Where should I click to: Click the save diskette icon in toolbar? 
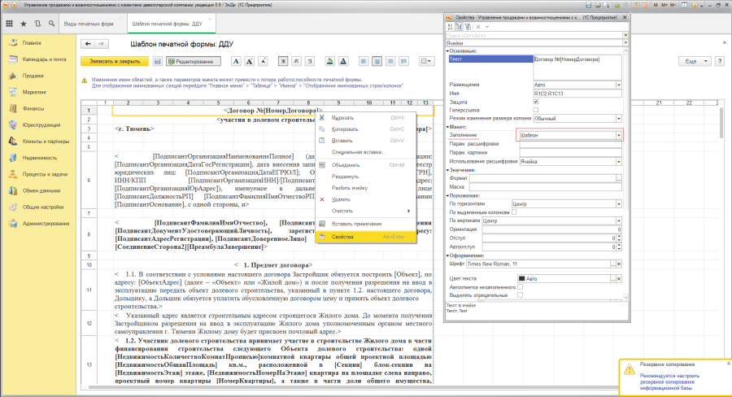tap(156, 61)
